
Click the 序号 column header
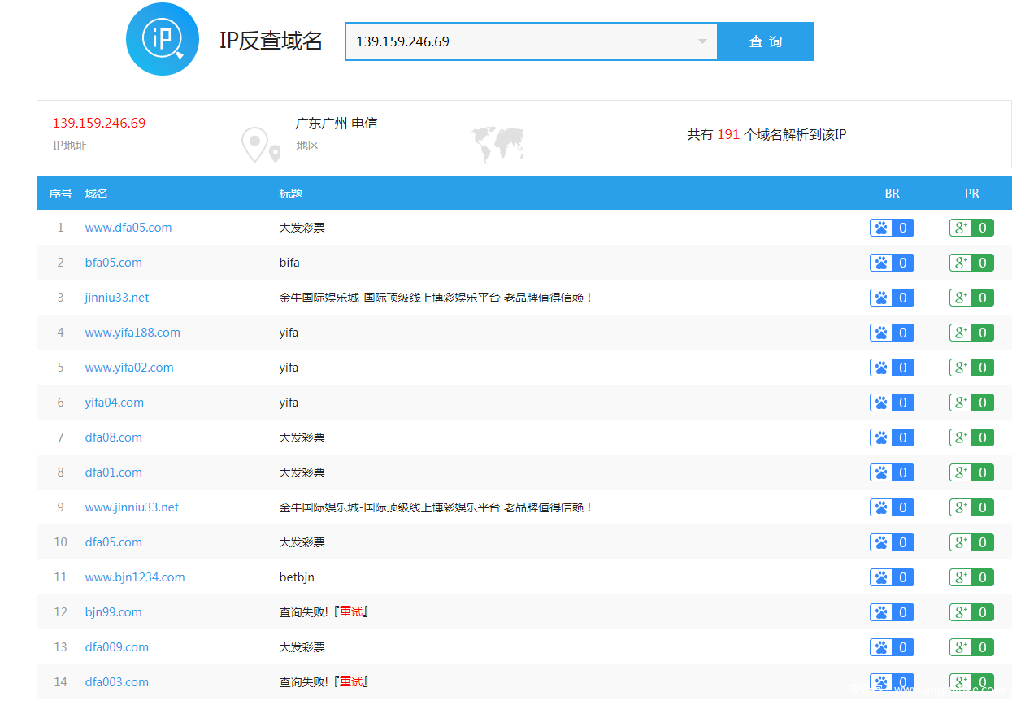tap(61, 194)
